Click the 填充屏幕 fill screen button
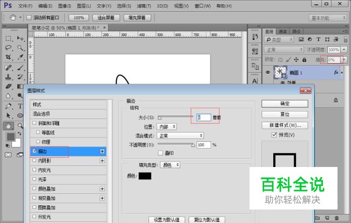 (137, 18)
